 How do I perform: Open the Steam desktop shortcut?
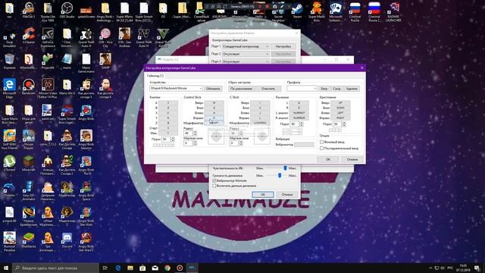coord(297,10)
